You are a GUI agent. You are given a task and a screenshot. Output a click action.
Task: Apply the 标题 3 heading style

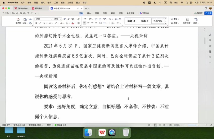(131, 21)
